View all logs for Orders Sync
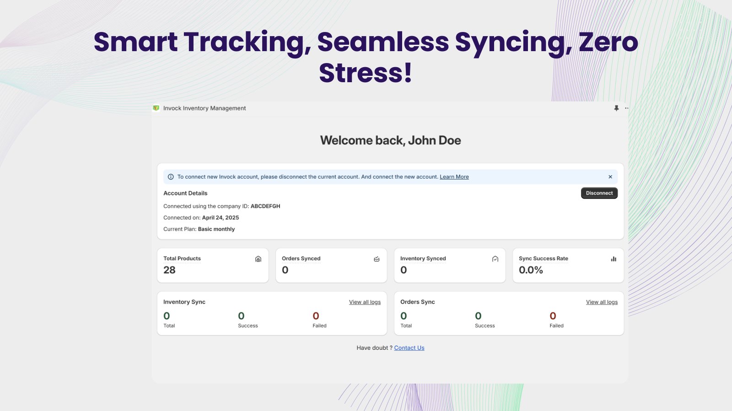 [602, 302]
